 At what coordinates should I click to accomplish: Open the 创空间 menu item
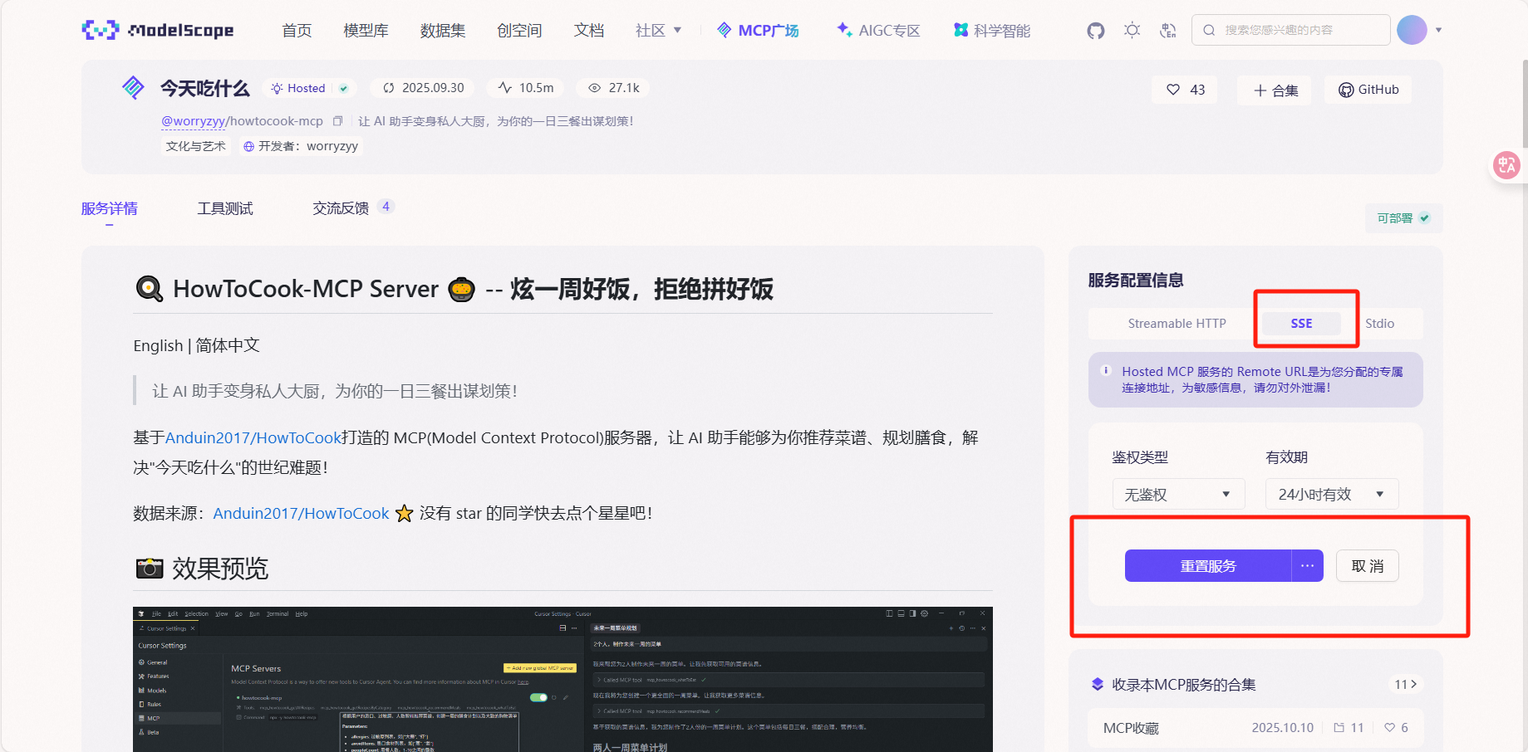pos(519,31)
